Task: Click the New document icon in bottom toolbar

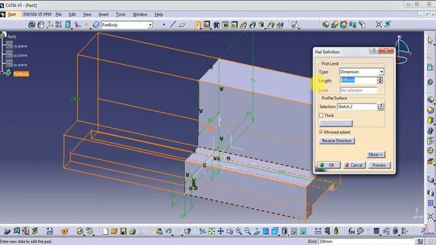Action: tap(106, 231)
